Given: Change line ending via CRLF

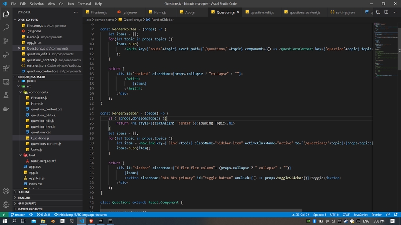Looking at the screenshot, I should [346, 215].
